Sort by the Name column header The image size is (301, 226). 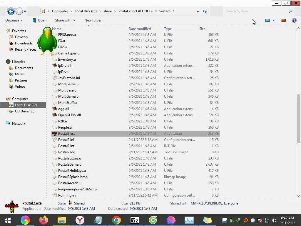(x=57, y=29)
